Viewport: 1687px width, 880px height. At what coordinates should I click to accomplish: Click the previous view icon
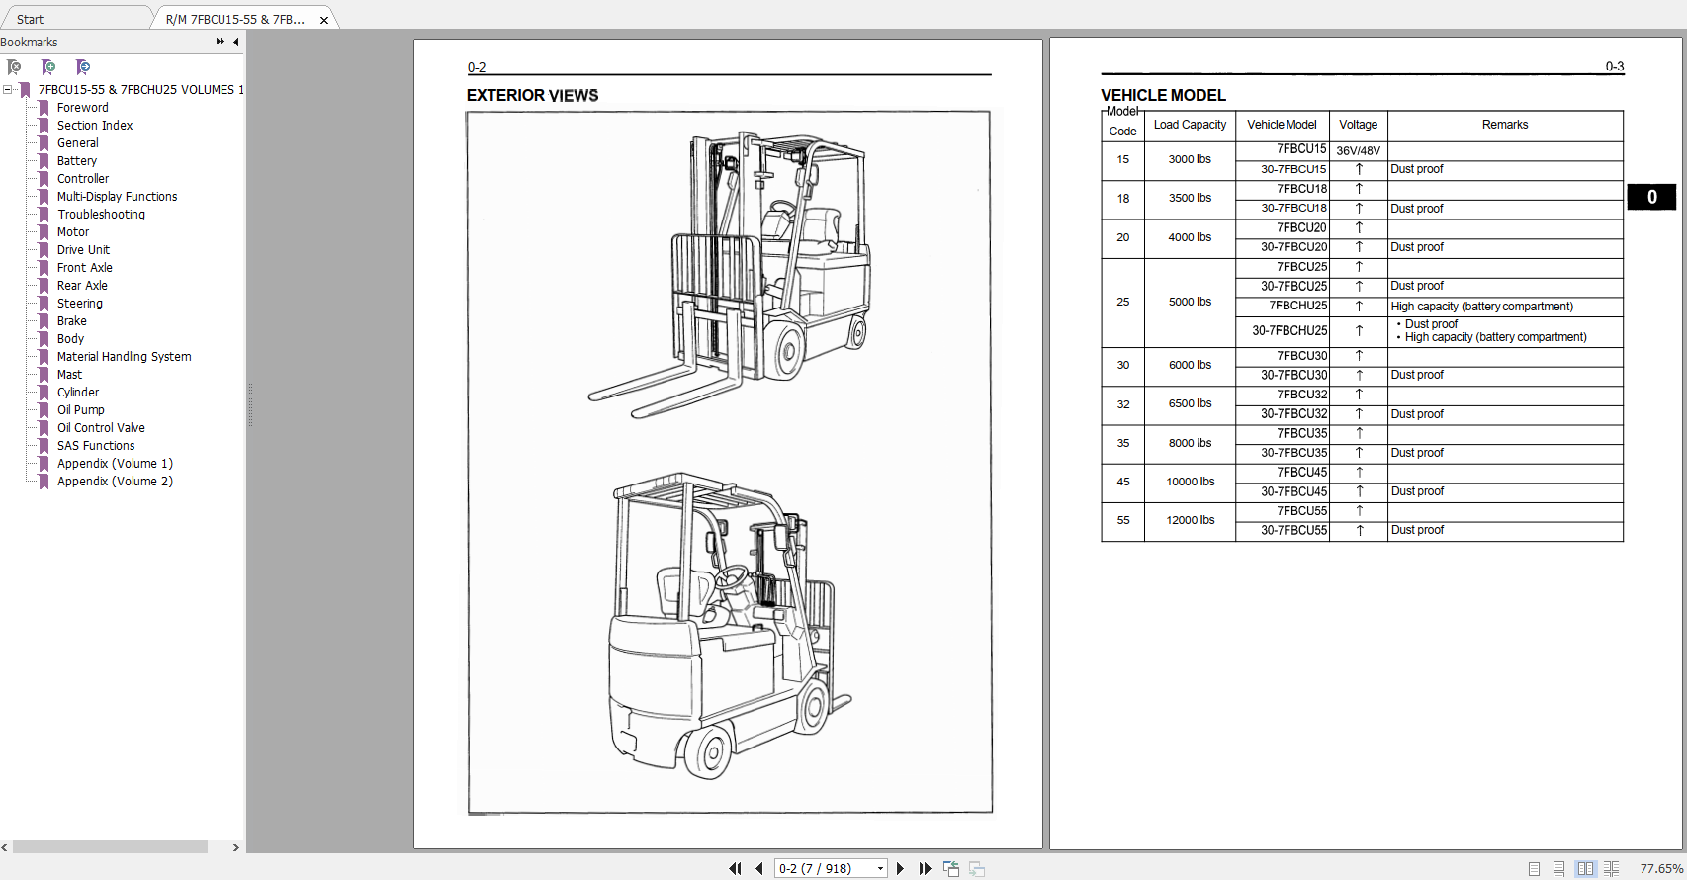951,868
